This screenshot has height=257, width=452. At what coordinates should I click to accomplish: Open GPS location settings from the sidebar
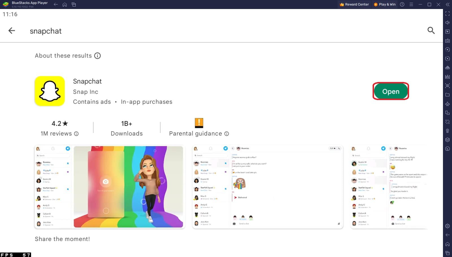(447, 131)
